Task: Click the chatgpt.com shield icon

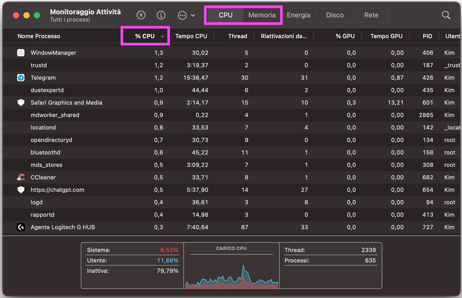Action: point(21,190)
